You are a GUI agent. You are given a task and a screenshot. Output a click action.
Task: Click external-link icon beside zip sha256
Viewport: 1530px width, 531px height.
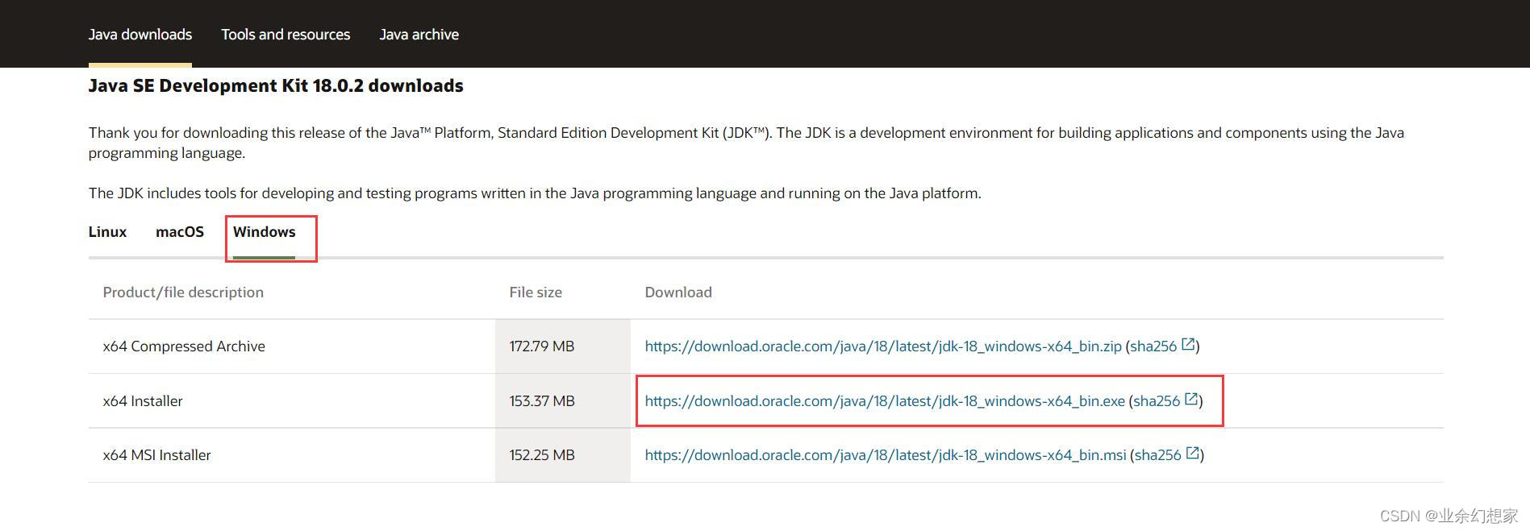coord(1188,344)
